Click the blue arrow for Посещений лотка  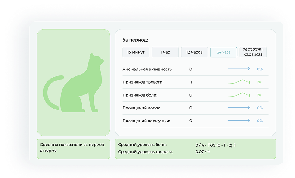pos(239,108)
